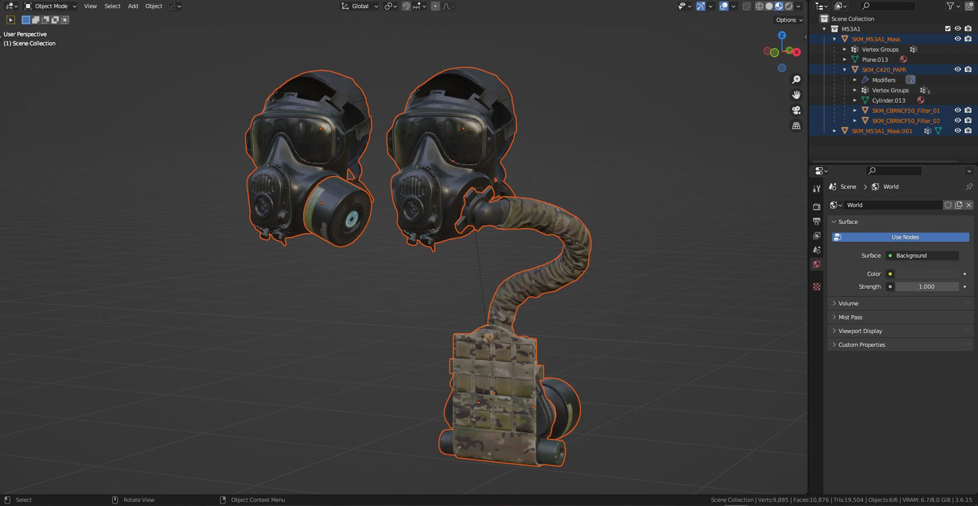The width and height of the screenshot is (978, 506).
Task: Uncheck the M53A1 collection exclude checkbox
Action: (948, 29)
